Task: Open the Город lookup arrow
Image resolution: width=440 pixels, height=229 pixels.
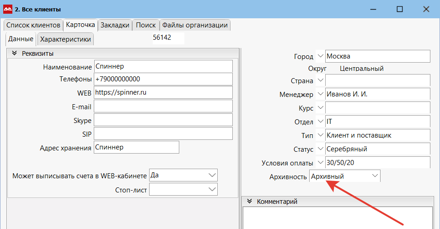Action: (320, 56)
